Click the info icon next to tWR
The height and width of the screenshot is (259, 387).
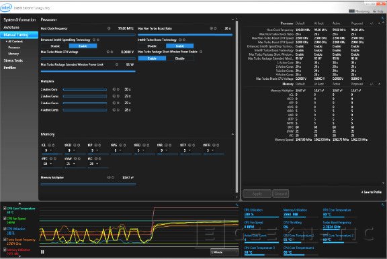(x=166, y=145)
